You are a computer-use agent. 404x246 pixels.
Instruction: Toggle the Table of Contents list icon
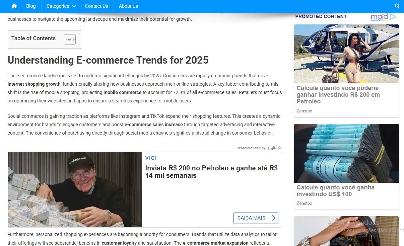70,39
